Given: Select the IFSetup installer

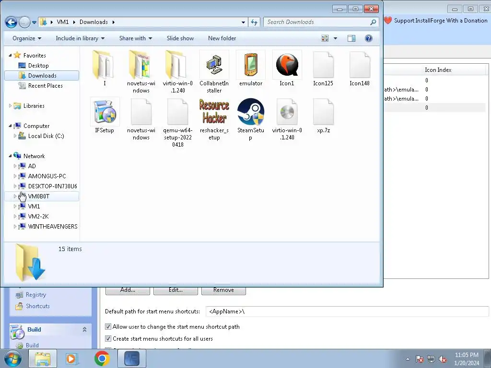Looking at the screenshot, I should (x=105, y=115).
